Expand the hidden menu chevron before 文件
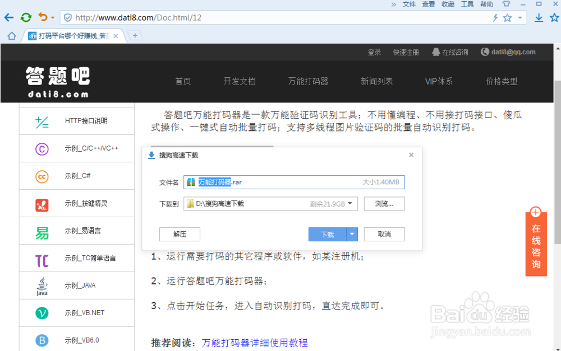This screenshot has width=561, height=351. coord(394,4)
